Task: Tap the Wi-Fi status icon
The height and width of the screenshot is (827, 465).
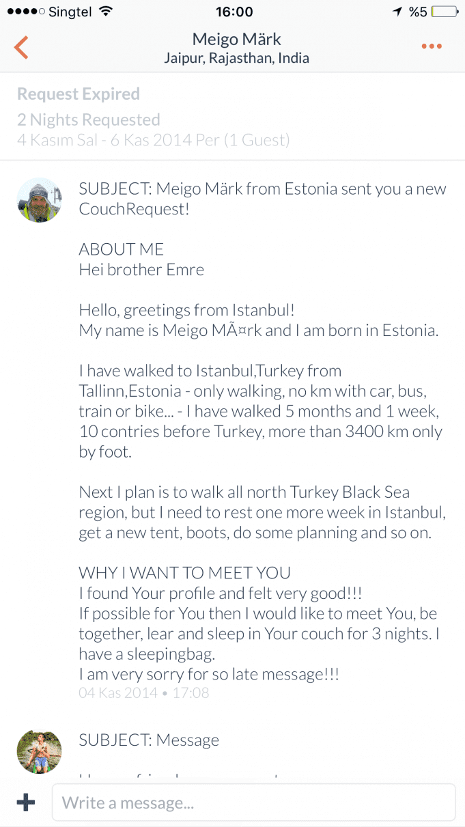Action: (105, 12)
